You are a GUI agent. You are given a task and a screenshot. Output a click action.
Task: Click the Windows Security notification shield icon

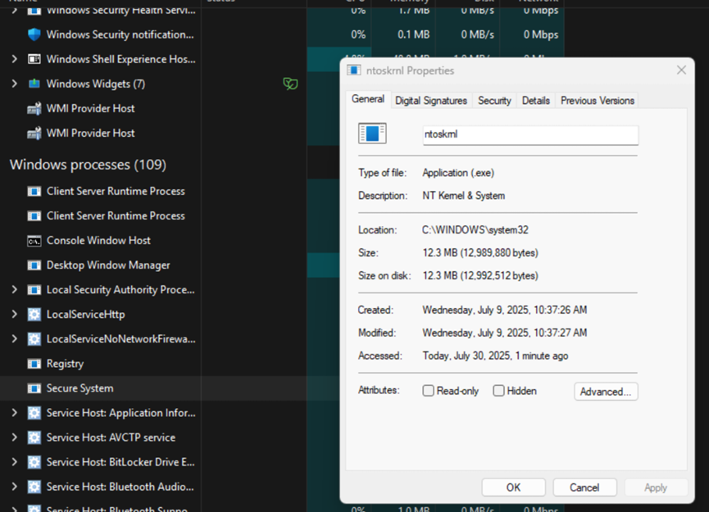[34, 34]
